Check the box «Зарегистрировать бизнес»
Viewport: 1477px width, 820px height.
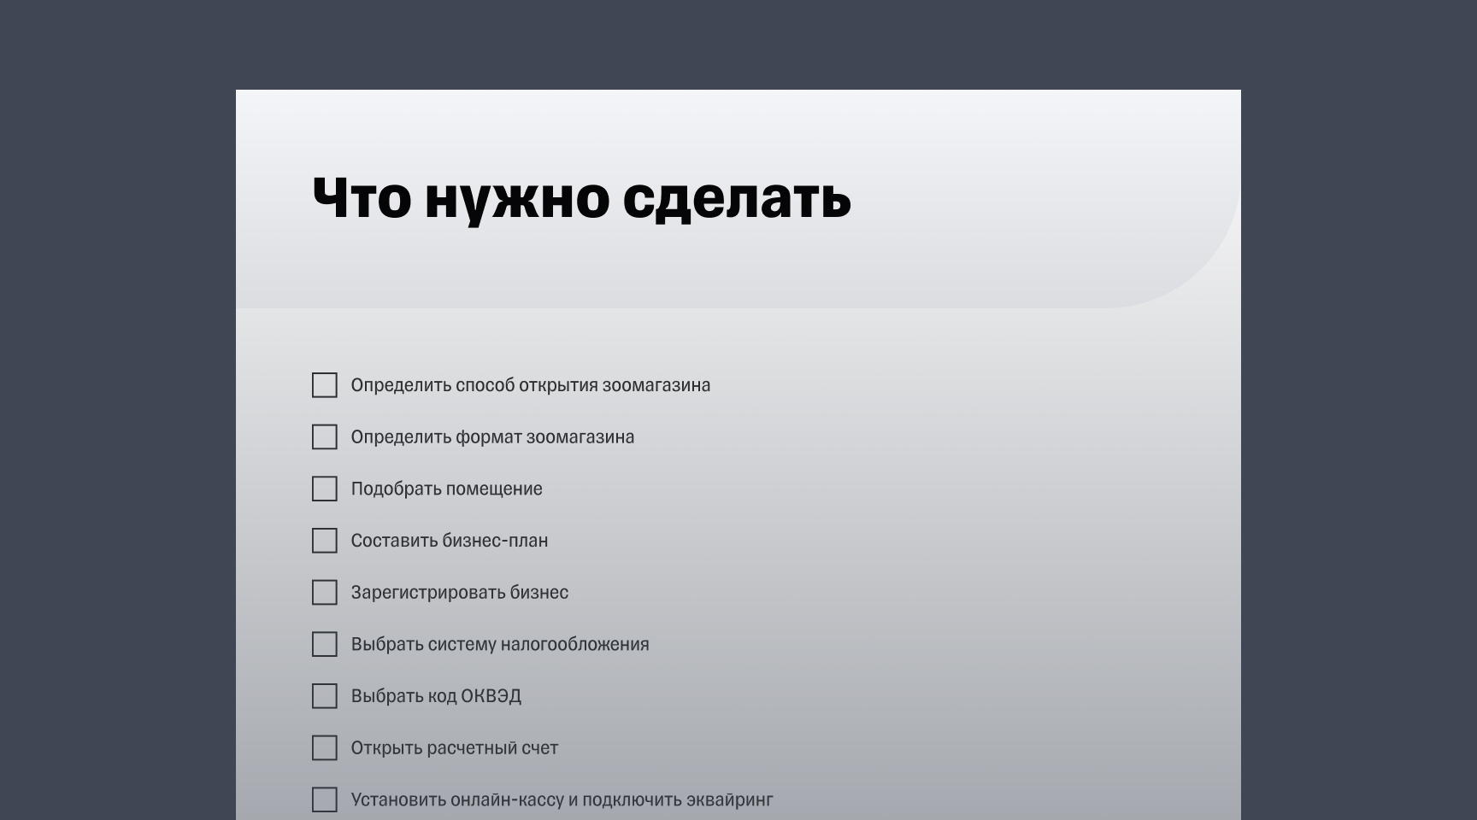pyautogui.click(x=325, y=592)
